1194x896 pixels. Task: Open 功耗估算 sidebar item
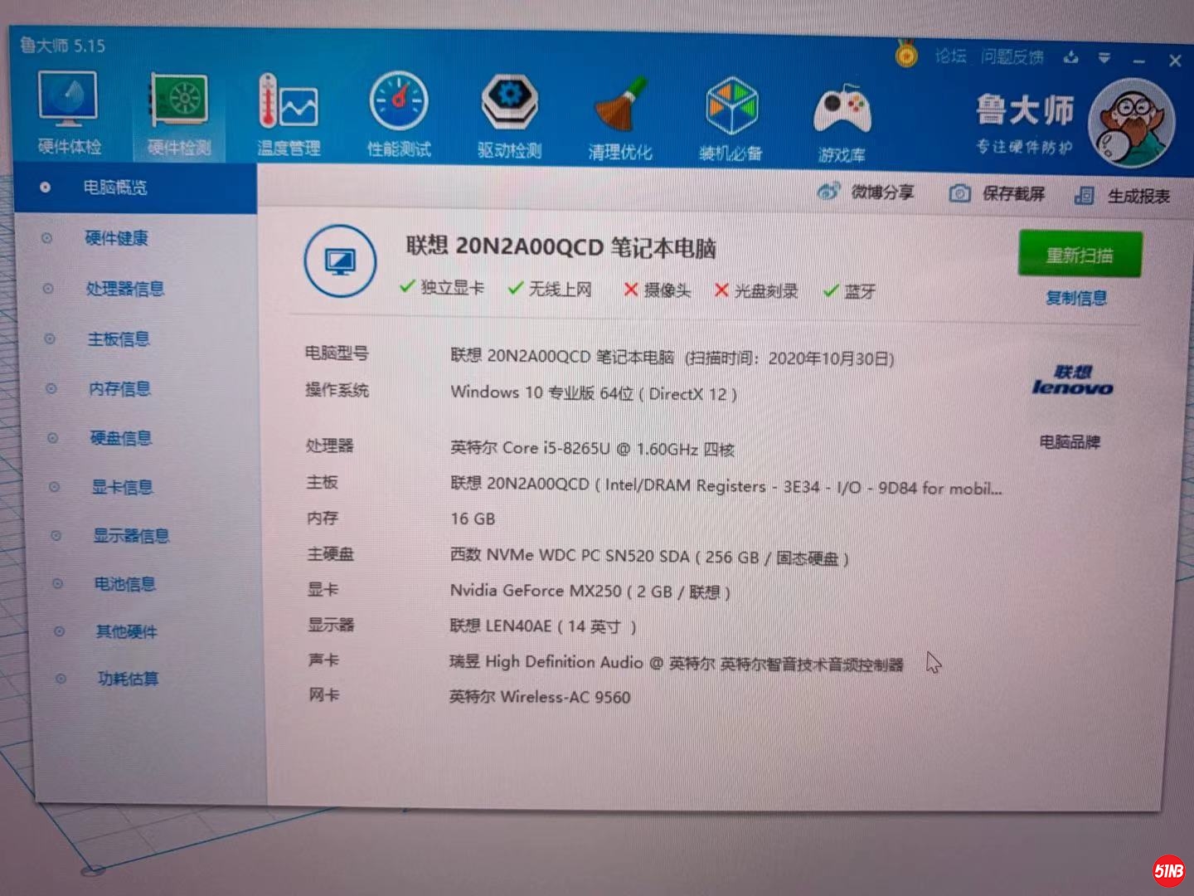pyautogui.click(x=128, y=679)
